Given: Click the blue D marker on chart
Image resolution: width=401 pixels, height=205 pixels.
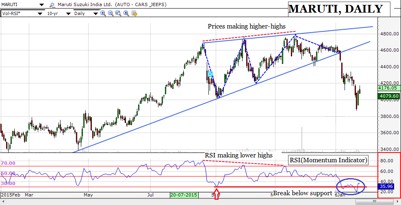Looking at the screenshot, I should coord(210,74).
